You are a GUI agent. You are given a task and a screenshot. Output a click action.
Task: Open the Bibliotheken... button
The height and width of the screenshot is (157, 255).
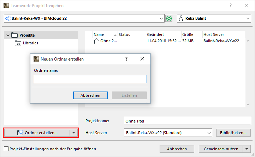[x=233, y=133]
